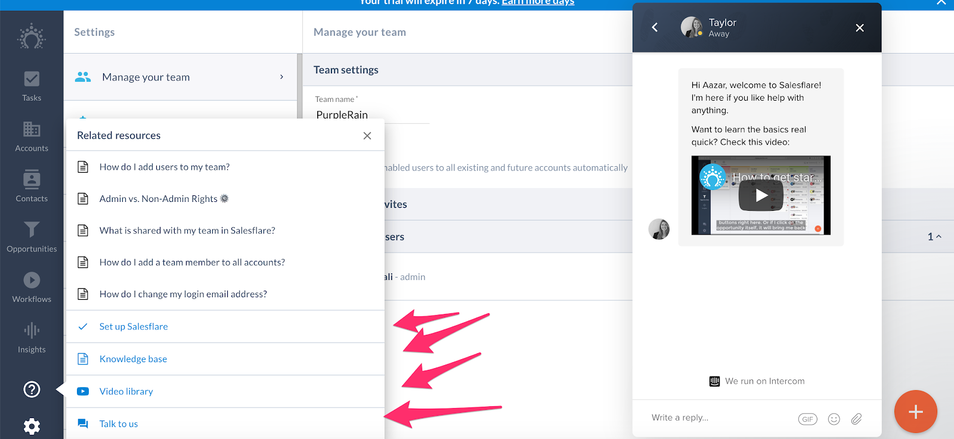Select Video library from resources
The image size is (954, 439).
[126, 391]
